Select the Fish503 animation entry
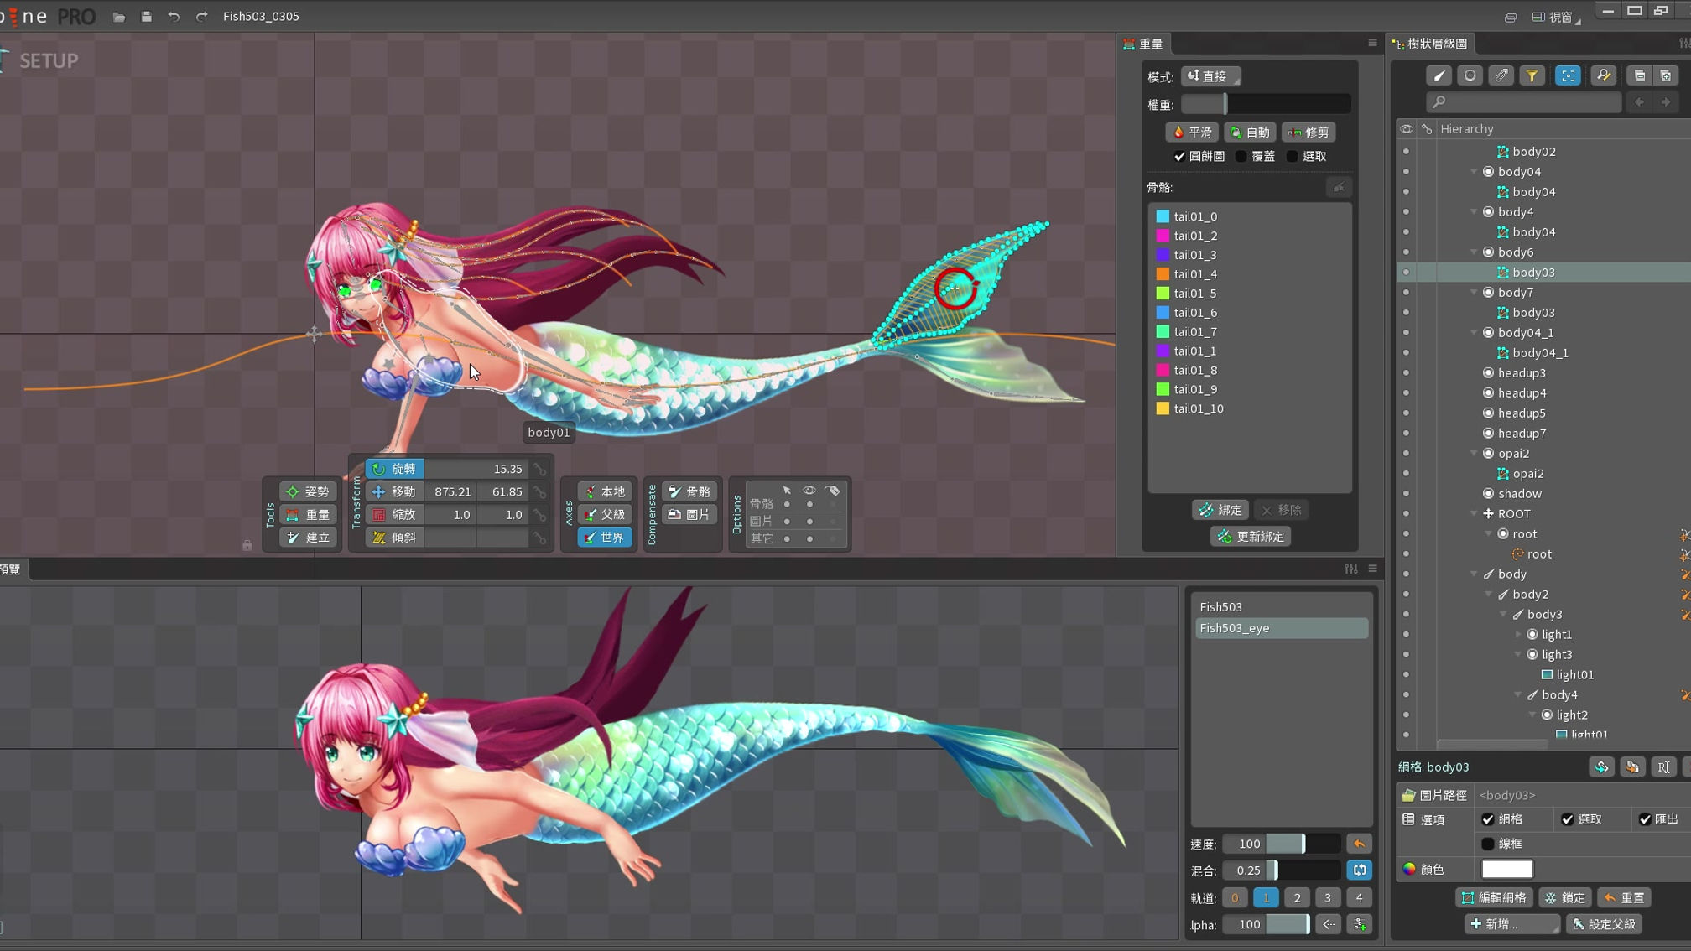Viewport: 1691px width, 951px height. pos(1281,606)
